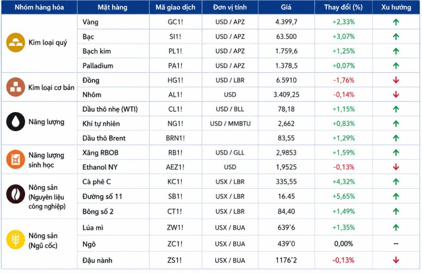Select the +4,32% change value

click(x=343, y=182)
